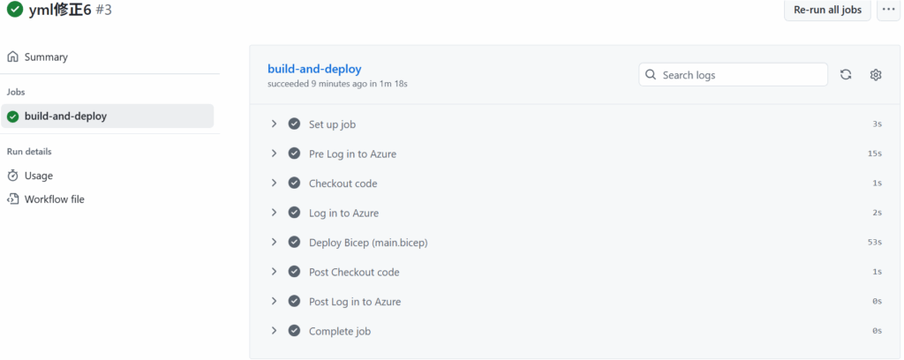The height and width of the screenshot is (360, 904).
Task: Click the Re-run all jobs button
Action: point(827,10)
